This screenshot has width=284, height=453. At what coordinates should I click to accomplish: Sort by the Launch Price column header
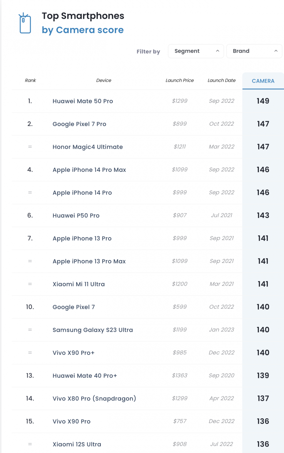coord(180,80)
